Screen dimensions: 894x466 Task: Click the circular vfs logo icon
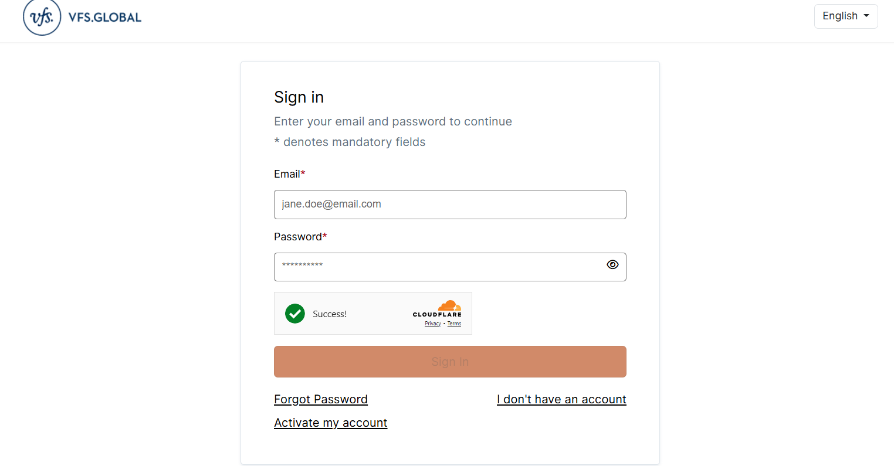pyautogui.click(x=42, y=17)
